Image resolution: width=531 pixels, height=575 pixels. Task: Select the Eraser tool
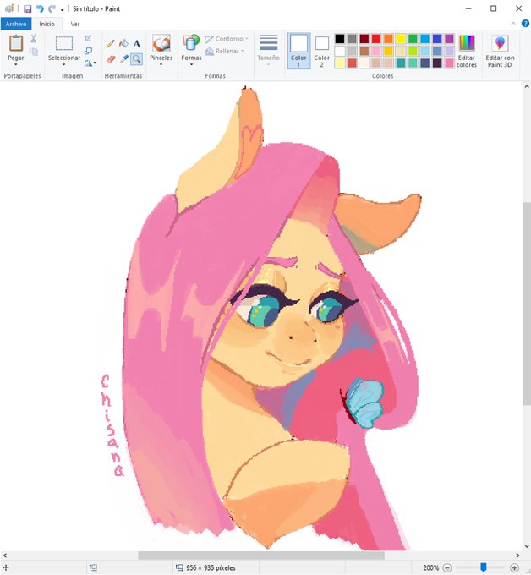coord(111,59)
